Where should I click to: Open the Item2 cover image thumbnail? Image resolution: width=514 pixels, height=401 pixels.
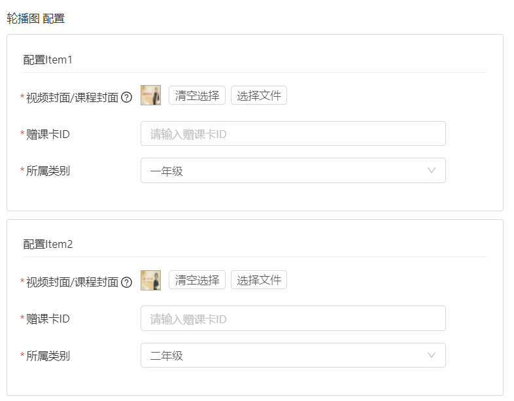150,280
